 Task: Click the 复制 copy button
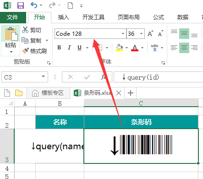32,40
